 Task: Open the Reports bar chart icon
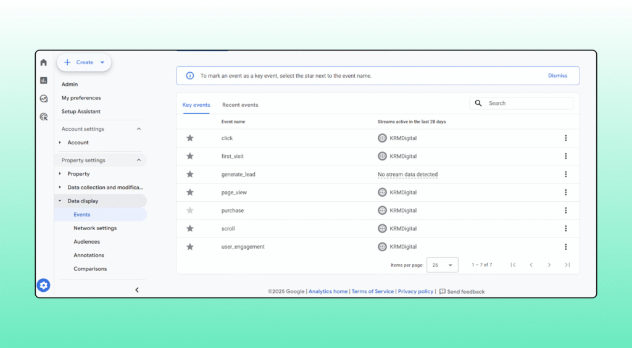pyautogui.click(x=43, y=80)
